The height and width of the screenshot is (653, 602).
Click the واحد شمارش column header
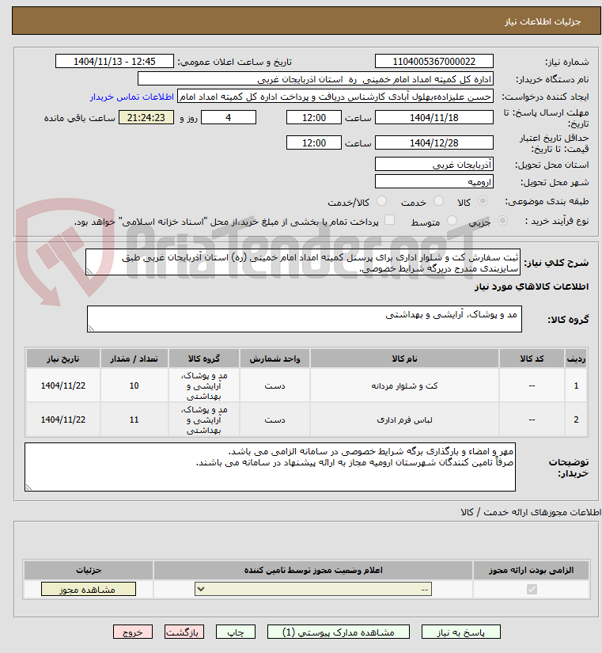(274, 359)
